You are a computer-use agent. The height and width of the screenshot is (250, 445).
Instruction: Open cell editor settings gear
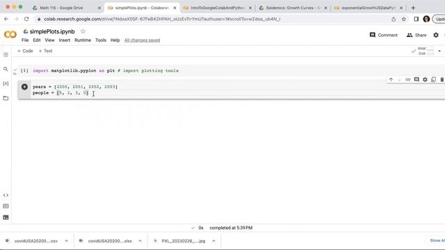point(425,80)
